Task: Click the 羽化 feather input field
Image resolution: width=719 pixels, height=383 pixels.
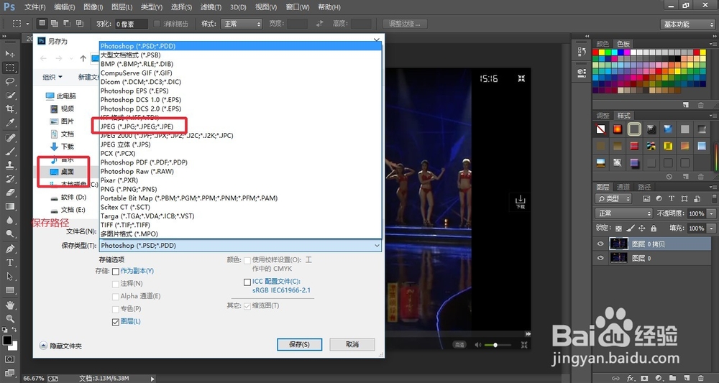Action: 131,24
